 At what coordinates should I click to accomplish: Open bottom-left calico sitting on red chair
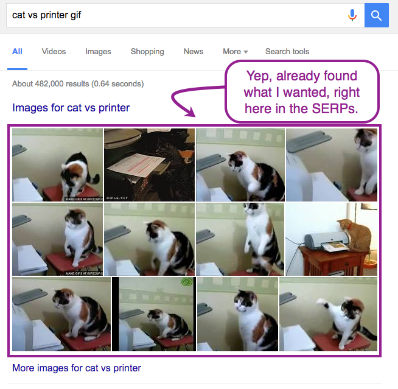61,314
